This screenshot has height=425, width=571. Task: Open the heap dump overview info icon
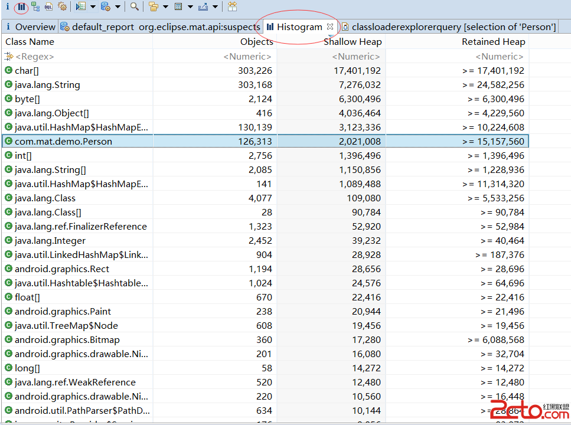click(7, 7)
